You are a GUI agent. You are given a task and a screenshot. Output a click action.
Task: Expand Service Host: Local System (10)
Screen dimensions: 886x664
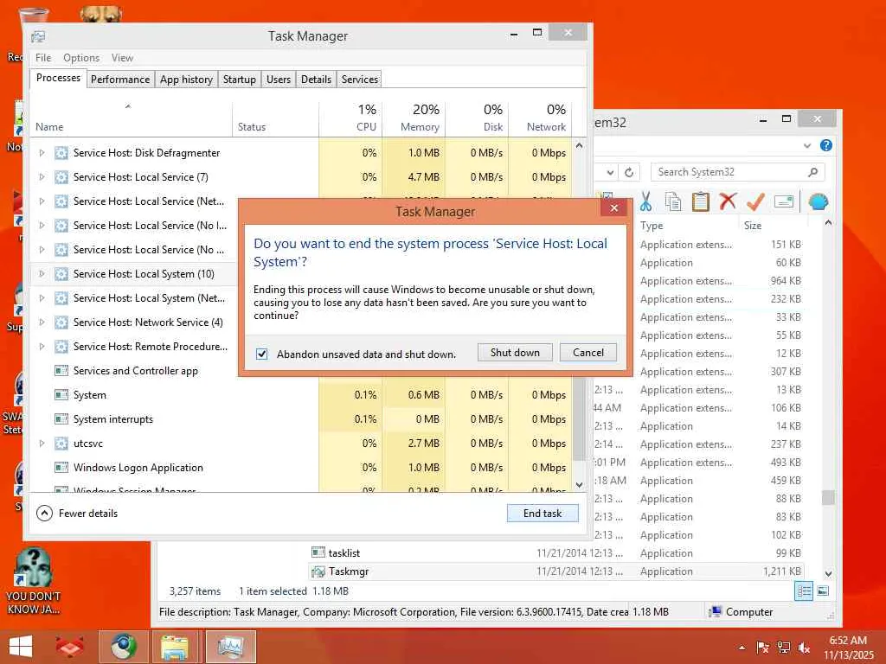42,274
